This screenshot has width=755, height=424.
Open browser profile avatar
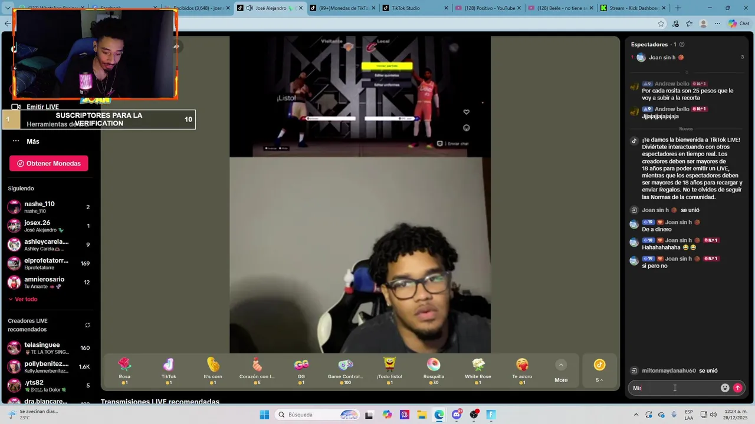click(x=703, y=24)
